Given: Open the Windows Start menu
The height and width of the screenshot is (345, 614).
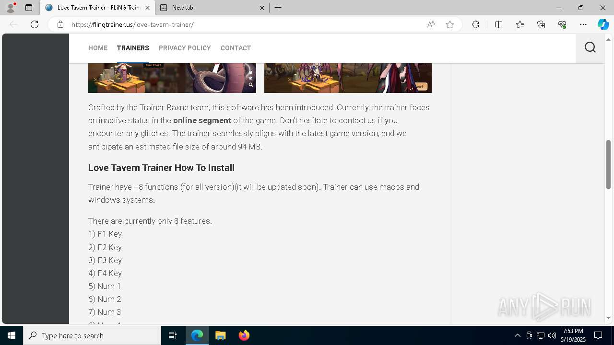Looking at the screenshot, I should click(12, 335).
